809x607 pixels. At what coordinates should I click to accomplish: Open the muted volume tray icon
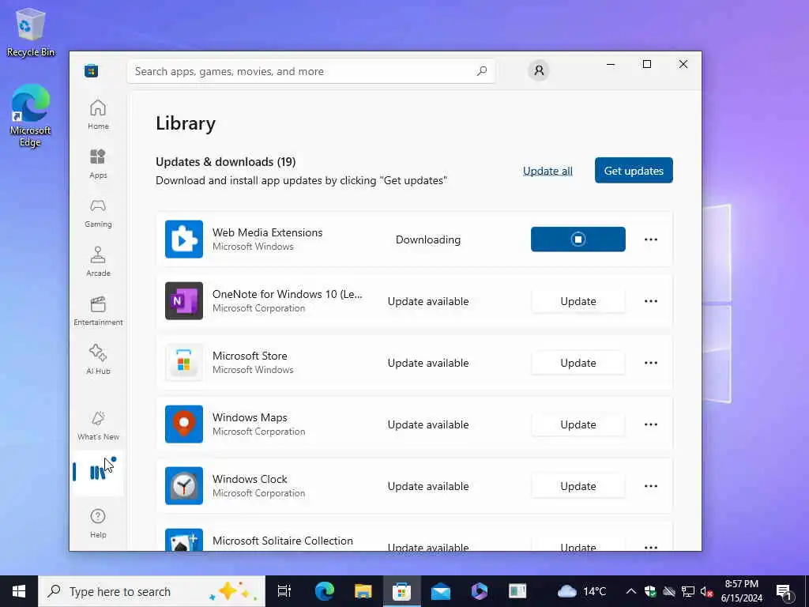[x=706, y=591]
